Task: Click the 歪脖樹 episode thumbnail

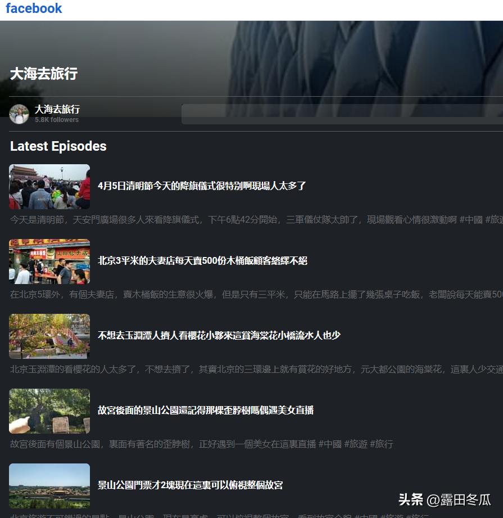Action: 49,411
